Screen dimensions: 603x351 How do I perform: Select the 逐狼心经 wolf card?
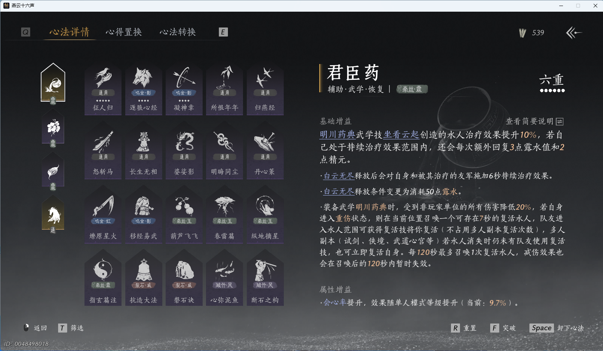(x=143, y=89)
